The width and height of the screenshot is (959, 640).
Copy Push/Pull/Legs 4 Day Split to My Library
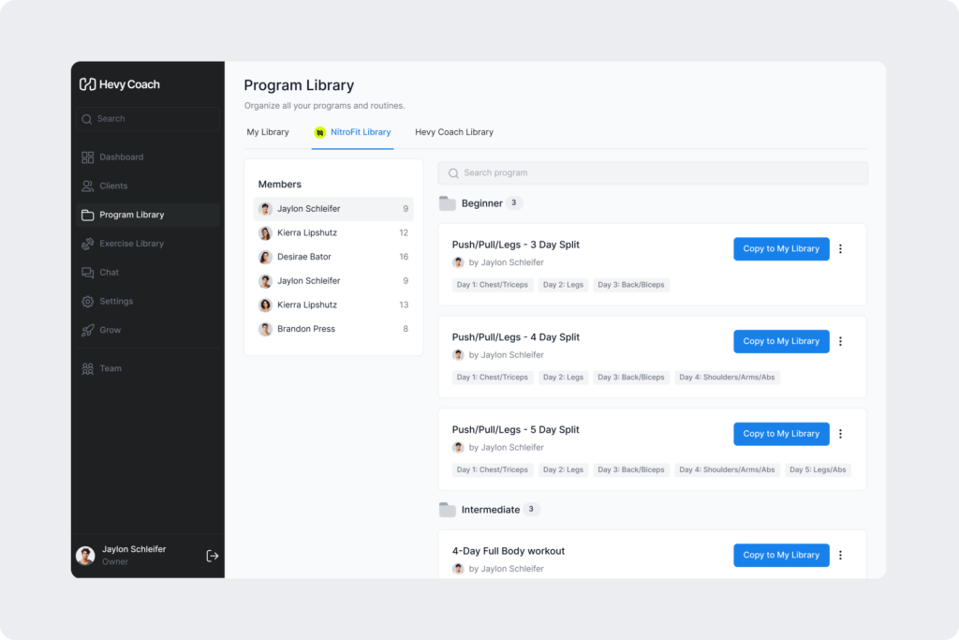781,341
